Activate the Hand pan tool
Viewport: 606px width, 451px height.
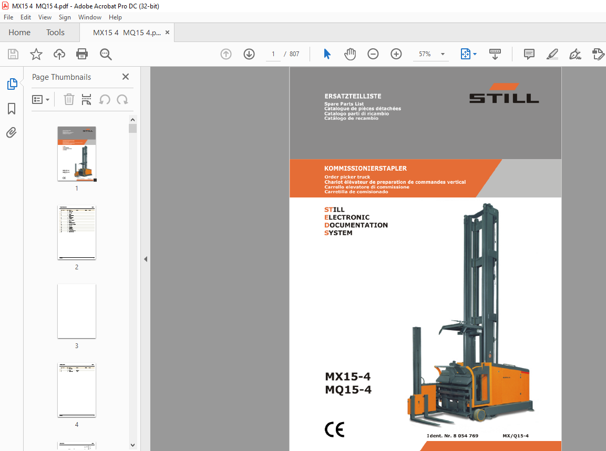point(350,54)
